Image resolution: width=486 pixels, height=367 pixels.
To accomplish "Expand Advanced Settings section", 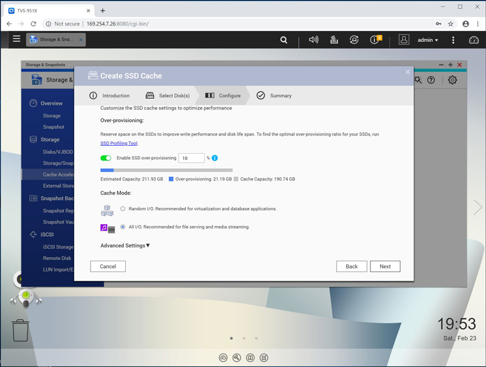I will 125,245.
